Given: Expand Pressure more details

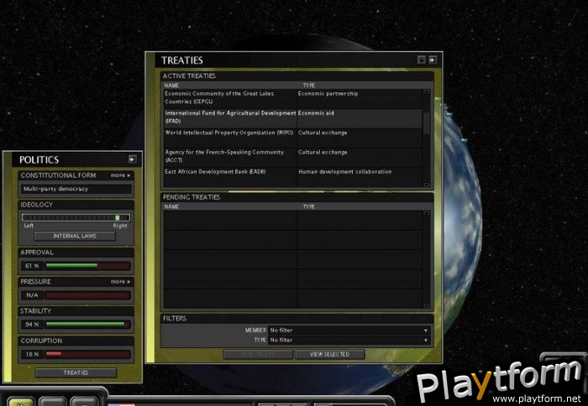Looking at the screenshot, I should tap(120, 282).
